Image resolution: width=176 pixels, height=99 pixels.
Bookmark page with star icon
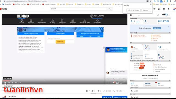pos(151,1)
